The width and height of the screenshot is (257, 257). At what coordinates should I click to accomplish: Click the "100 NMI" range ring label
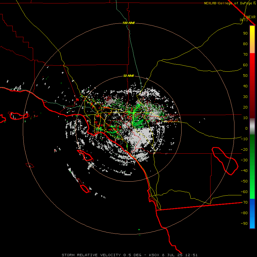[x=129, y=23]
